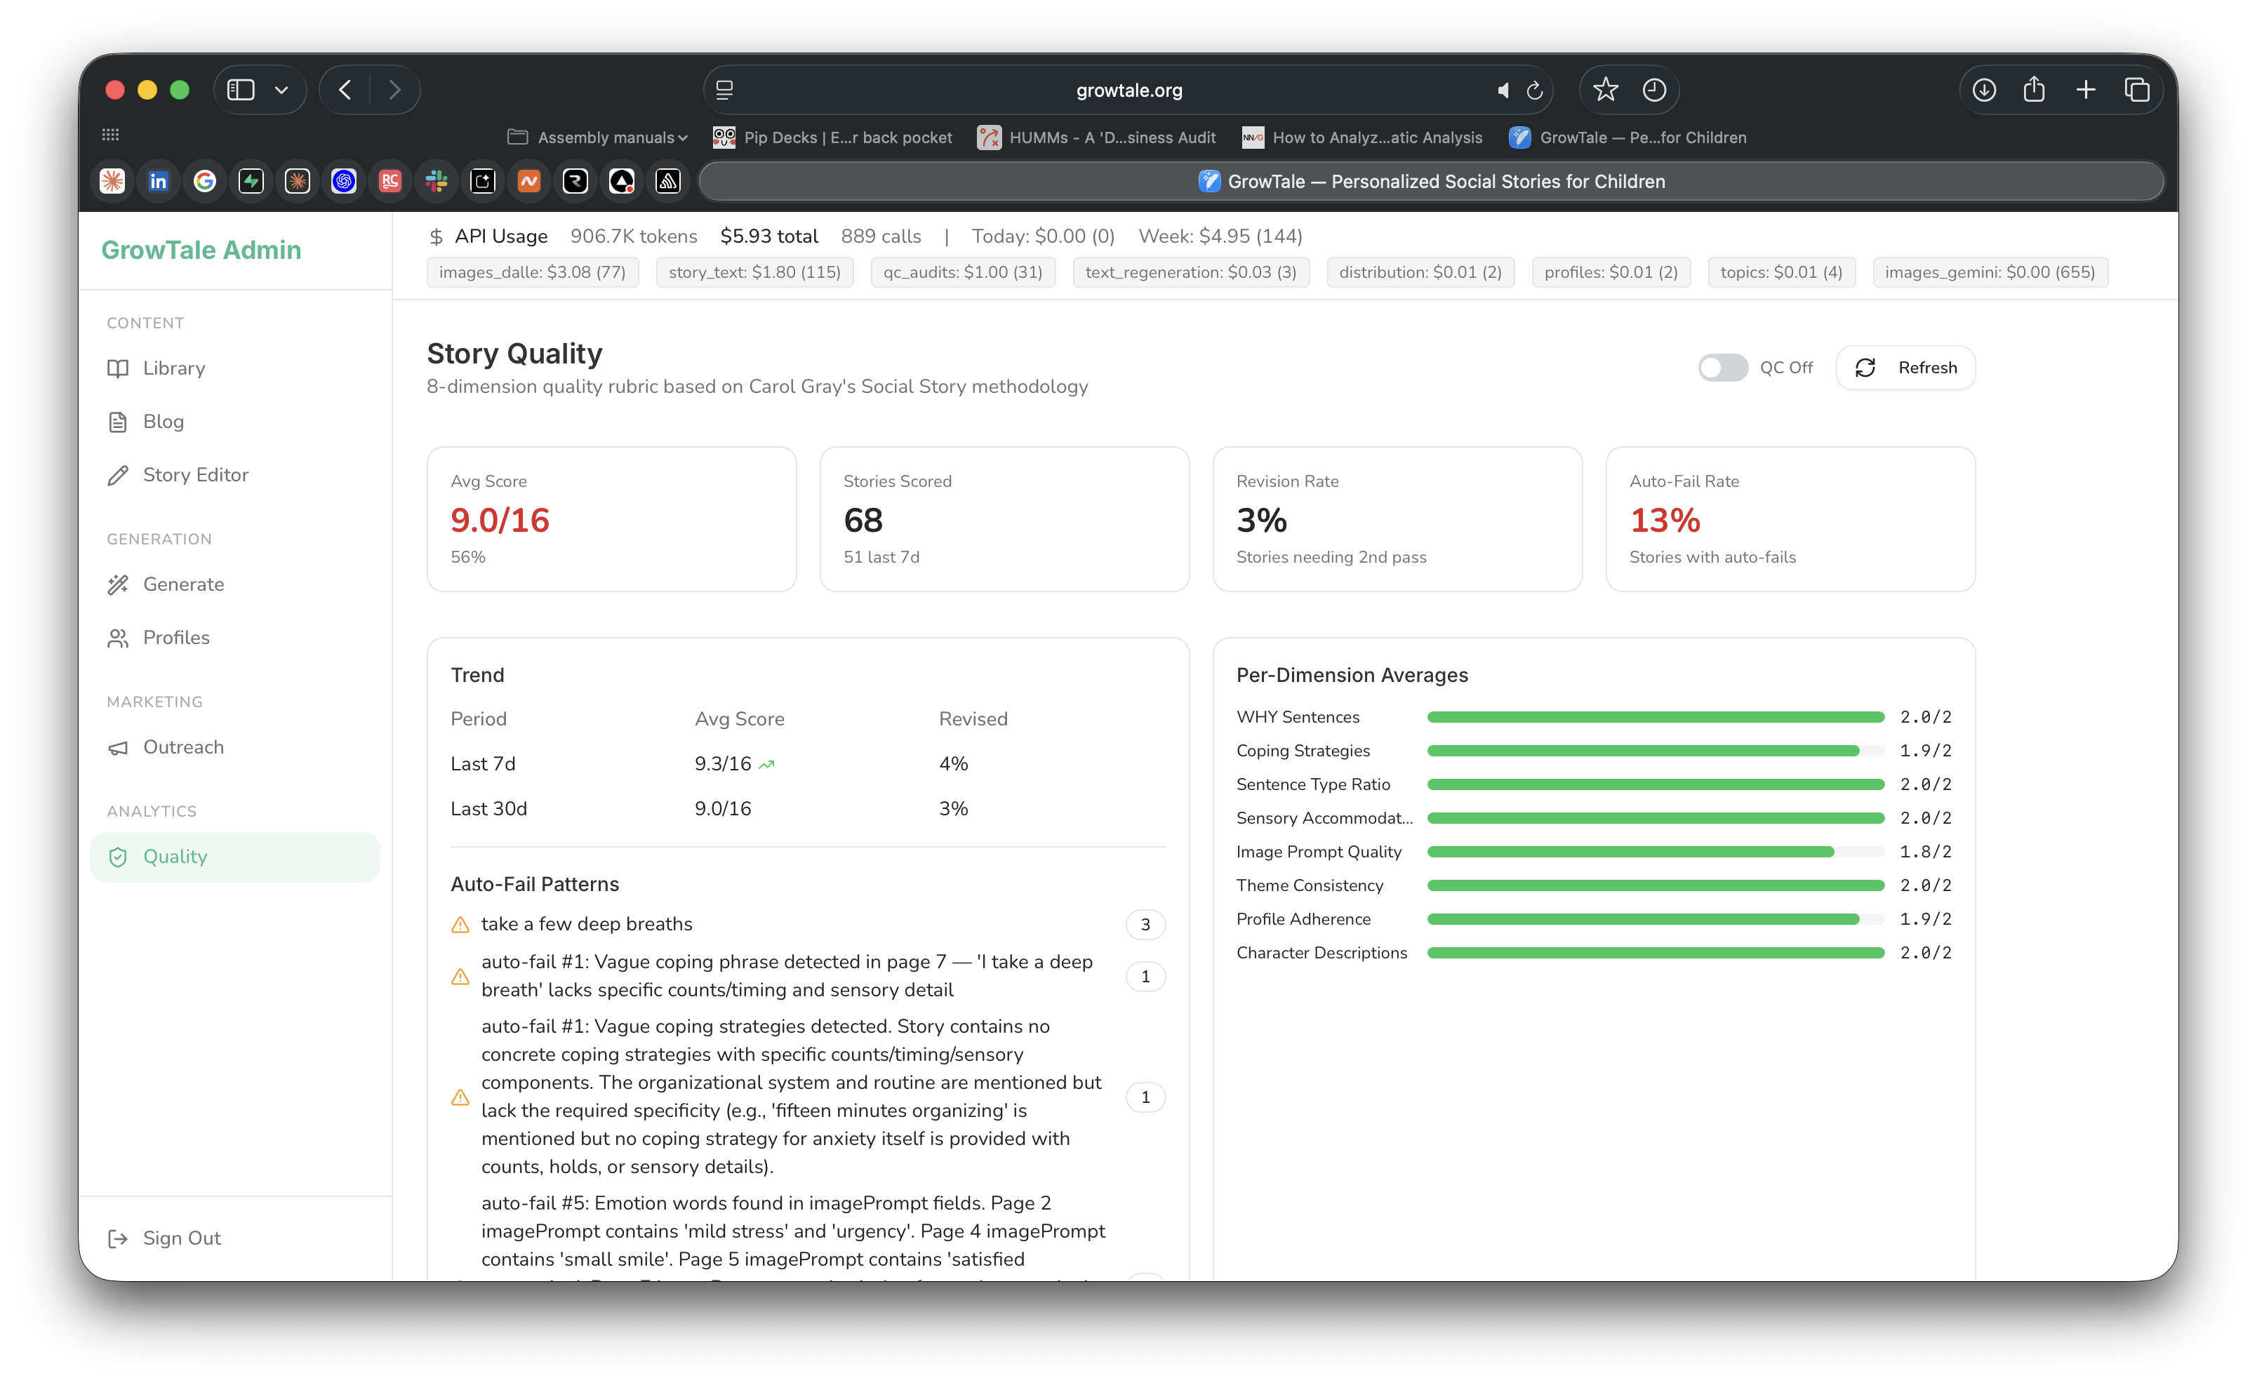Expand the sidebar toggle dropdown chevron
The image size is (2257, 1385).
[x=281, y=90]
